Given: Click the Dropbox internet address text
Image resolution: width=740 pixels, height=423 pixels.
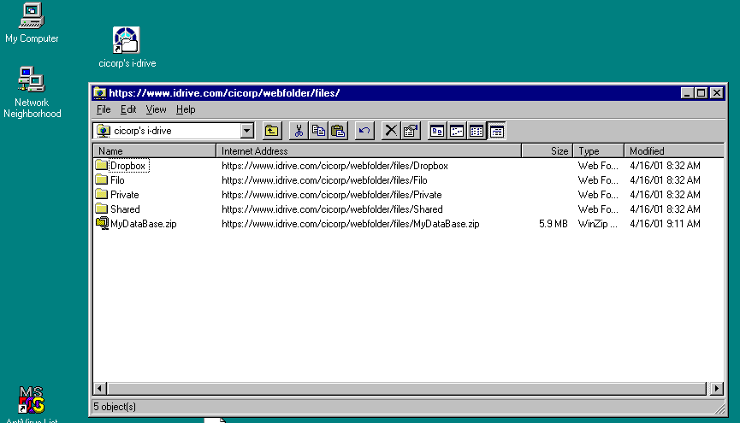Looking at the screenshot, I should [x=334, y=166].
